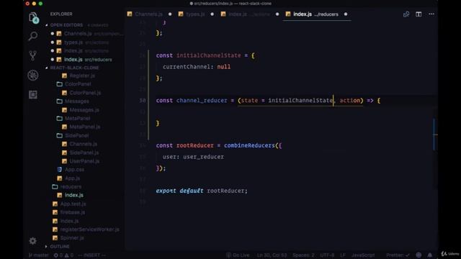
Task: Open the More Actions ellipsis menu
Action: [431, 14]
